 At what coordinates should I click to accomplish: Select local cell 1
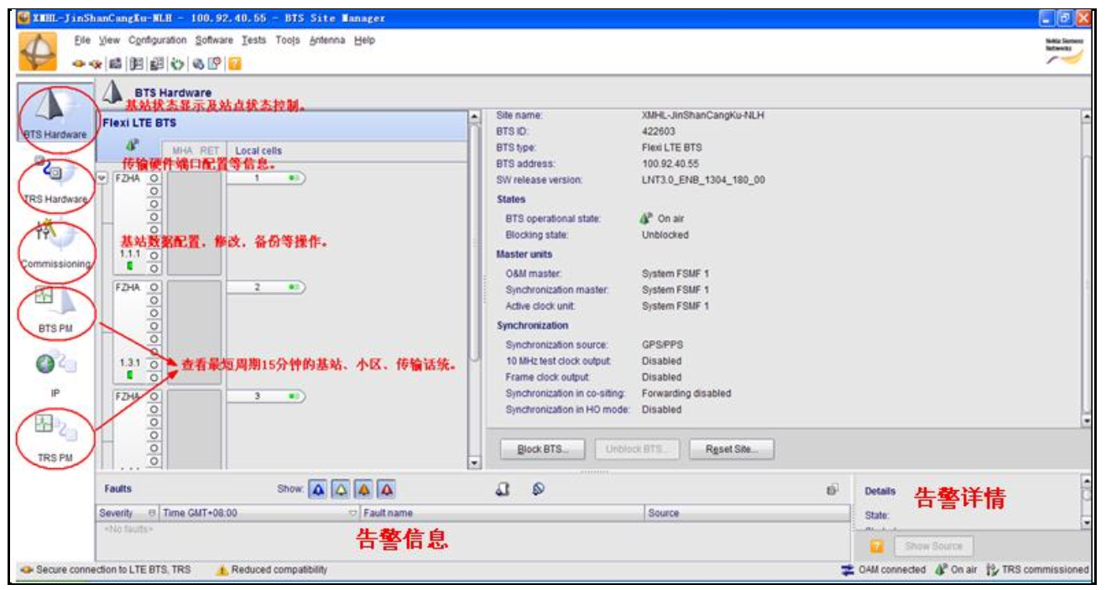(264, 178)
